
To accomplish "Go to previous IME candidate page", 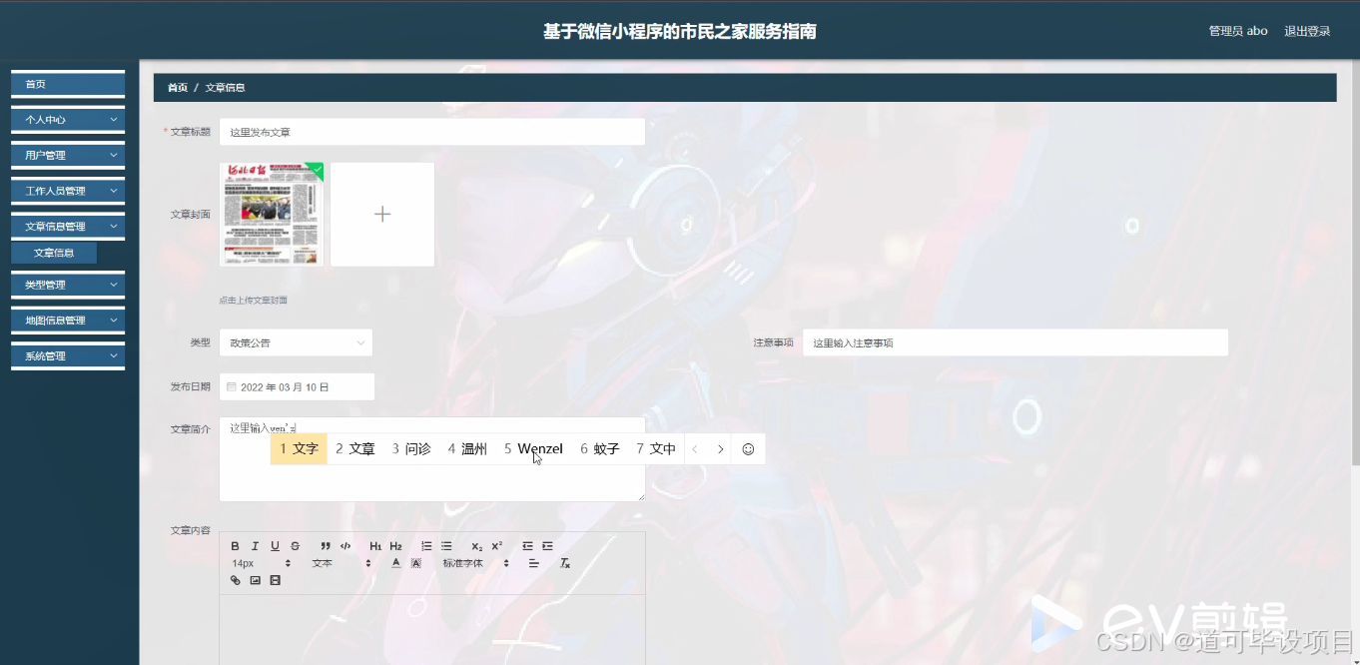I will 695,449.
